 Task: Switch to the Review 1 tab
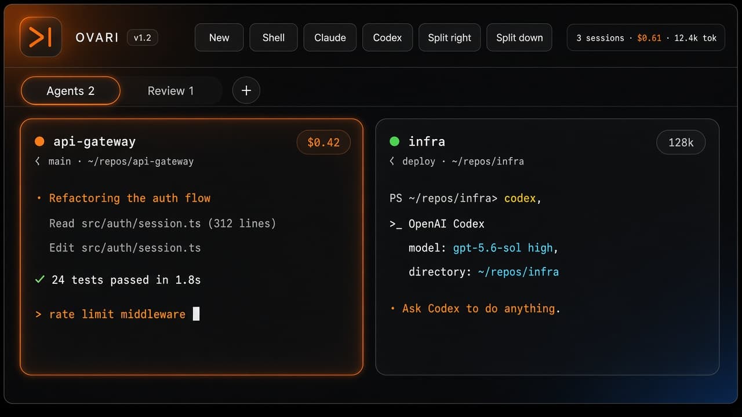pos(170,91)
